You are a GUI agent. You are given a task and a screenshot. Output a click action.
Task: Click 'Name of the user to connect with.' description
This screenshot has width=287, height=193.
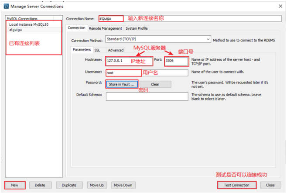pos(218,72)
